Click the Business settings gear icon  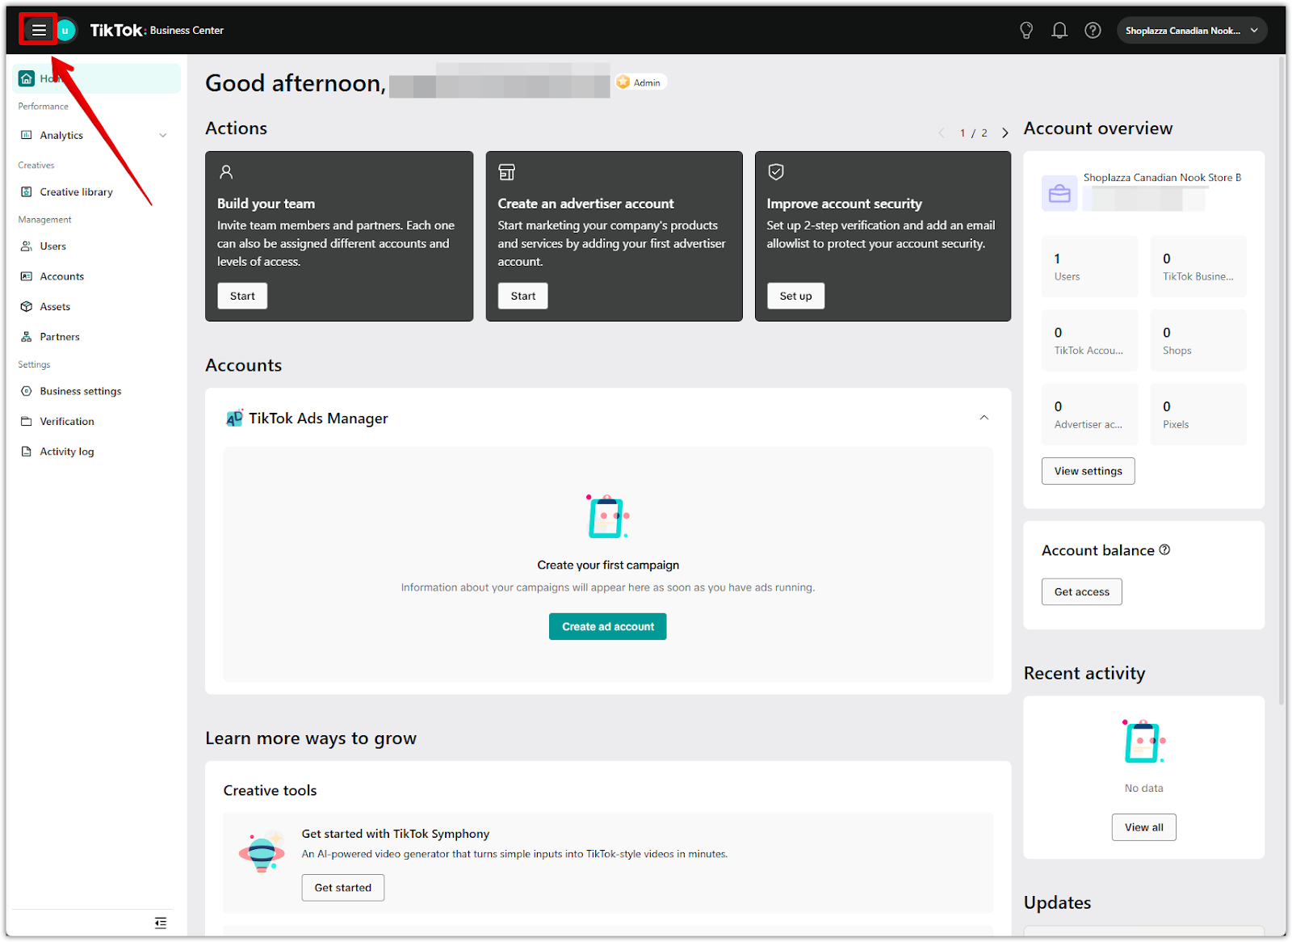point(27,391)
